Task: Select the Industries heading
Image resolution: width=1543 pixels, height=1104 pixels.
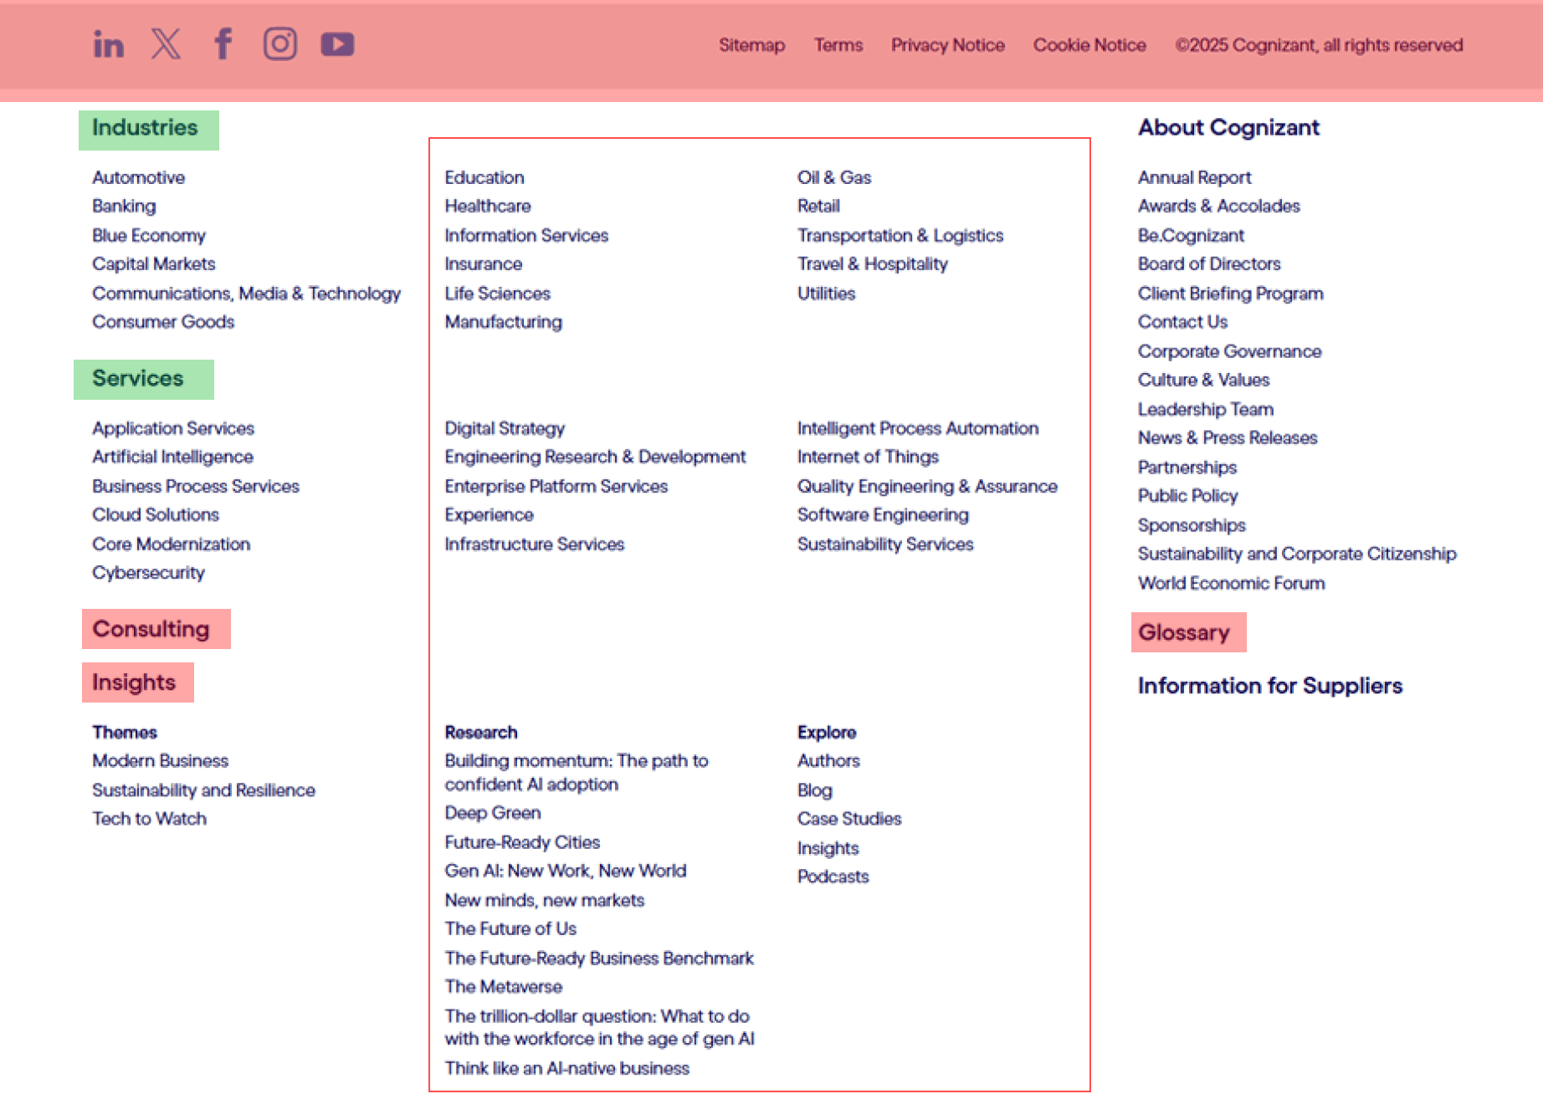Action: tap(145, 128)
